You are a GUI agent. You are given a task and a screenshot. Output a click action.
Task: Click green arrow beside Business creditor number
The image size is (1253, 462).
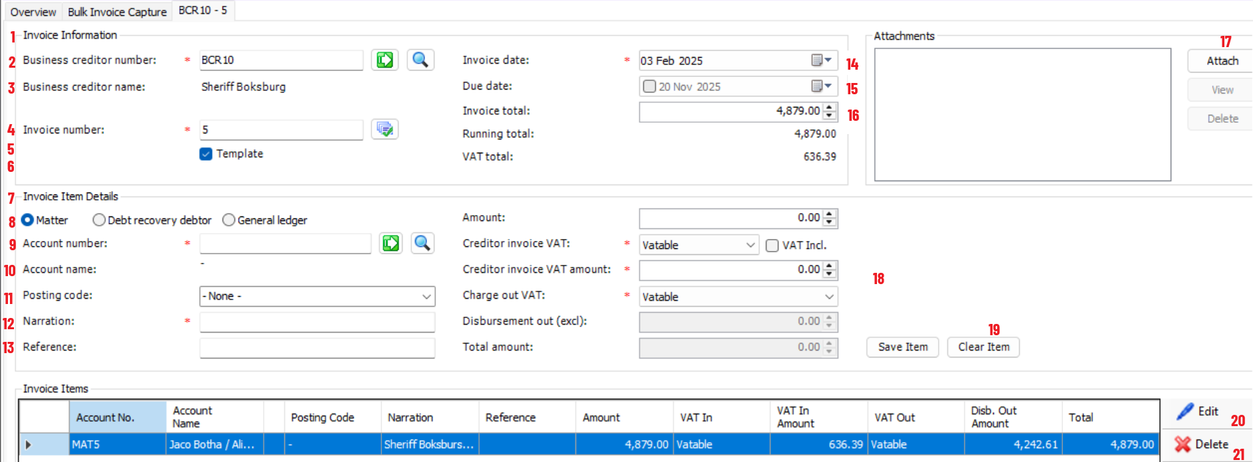coord(385,60)
